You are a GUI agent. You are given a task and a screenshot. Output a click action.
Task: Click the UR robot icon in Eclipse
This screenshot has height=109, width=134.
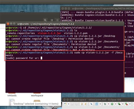97,104
